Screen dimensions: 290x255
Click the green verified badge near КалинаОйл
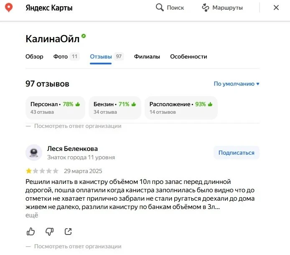pyautogui.click(x=84, y=36)
